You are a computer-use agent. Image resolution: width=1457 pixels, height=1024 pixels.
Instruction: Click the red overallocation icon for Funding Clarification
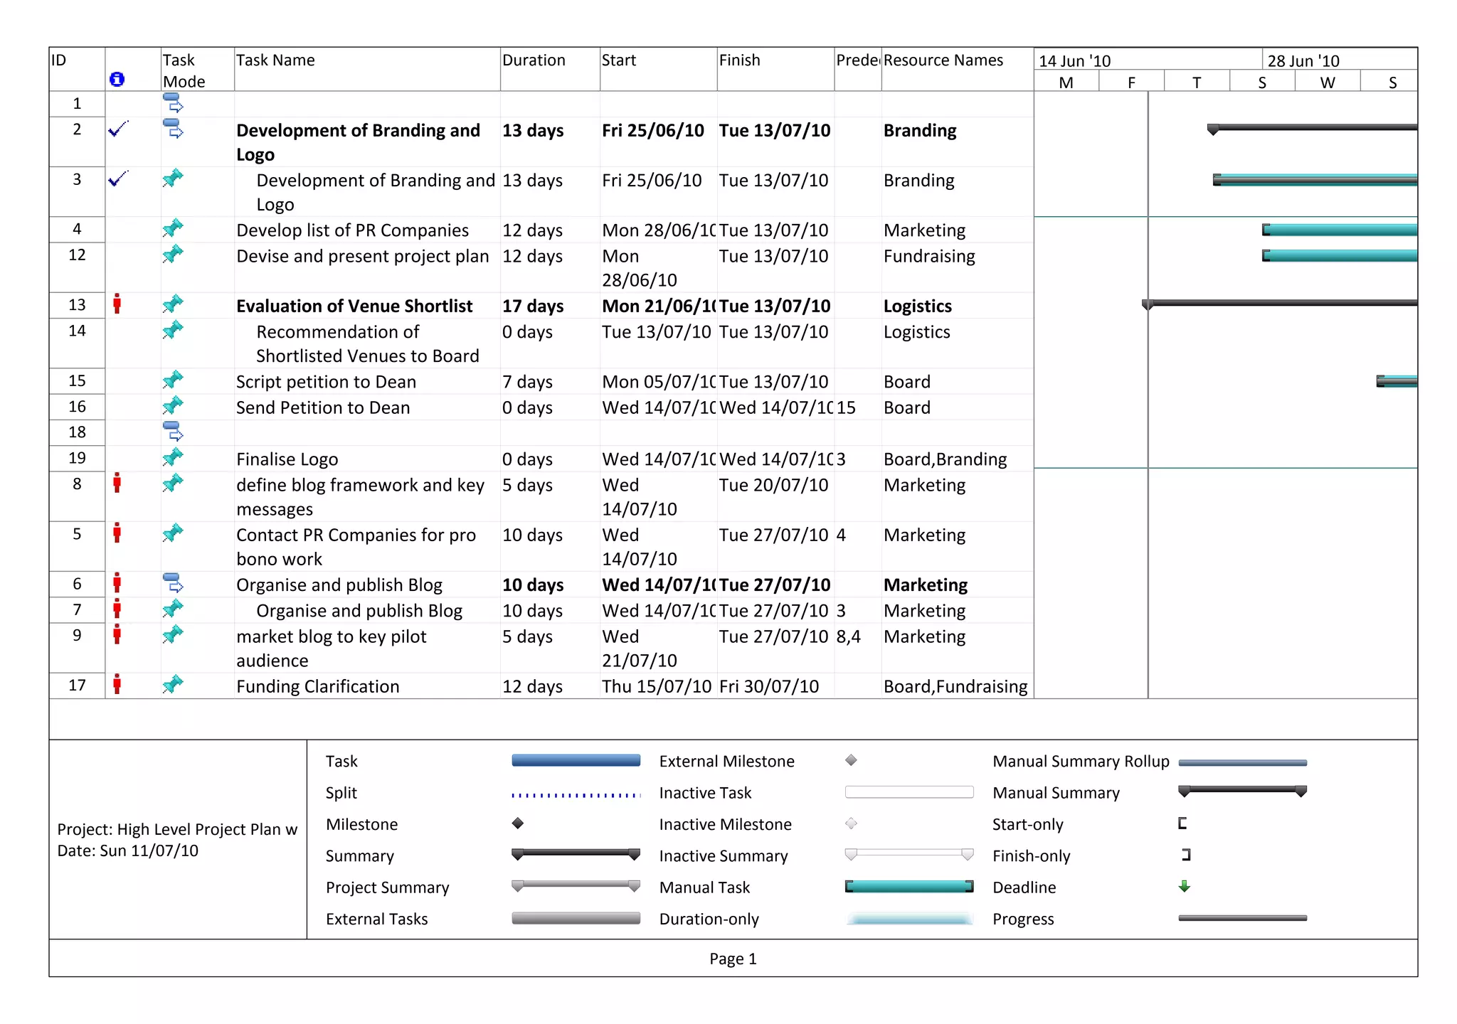click(x=117, y=684)
